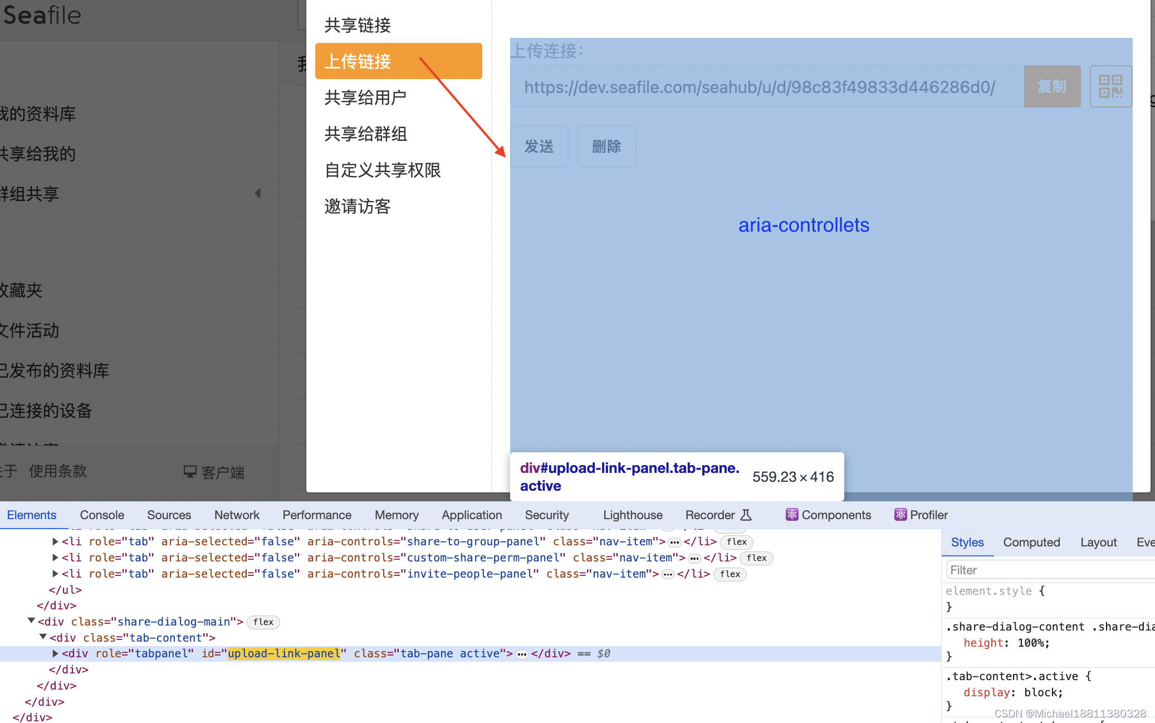Select the 邀请访客 tab
The width and height of the screenshot is (1155, 723).
click(399, 206)
